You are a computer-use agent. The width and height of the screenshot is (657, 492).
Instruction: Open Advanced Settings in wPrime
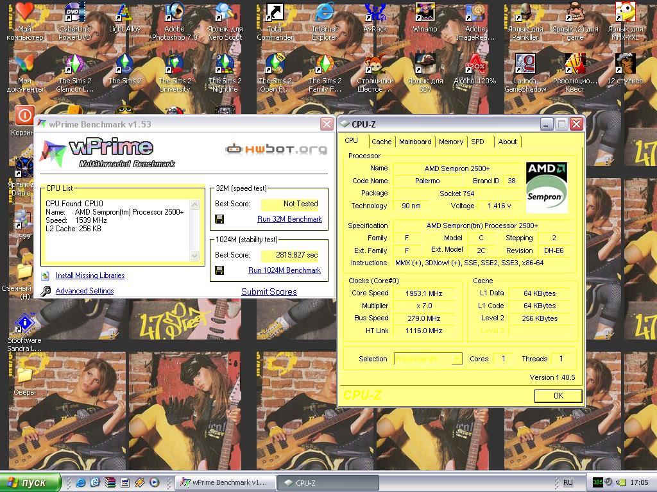pyautogui.click(x=85, y=291)
